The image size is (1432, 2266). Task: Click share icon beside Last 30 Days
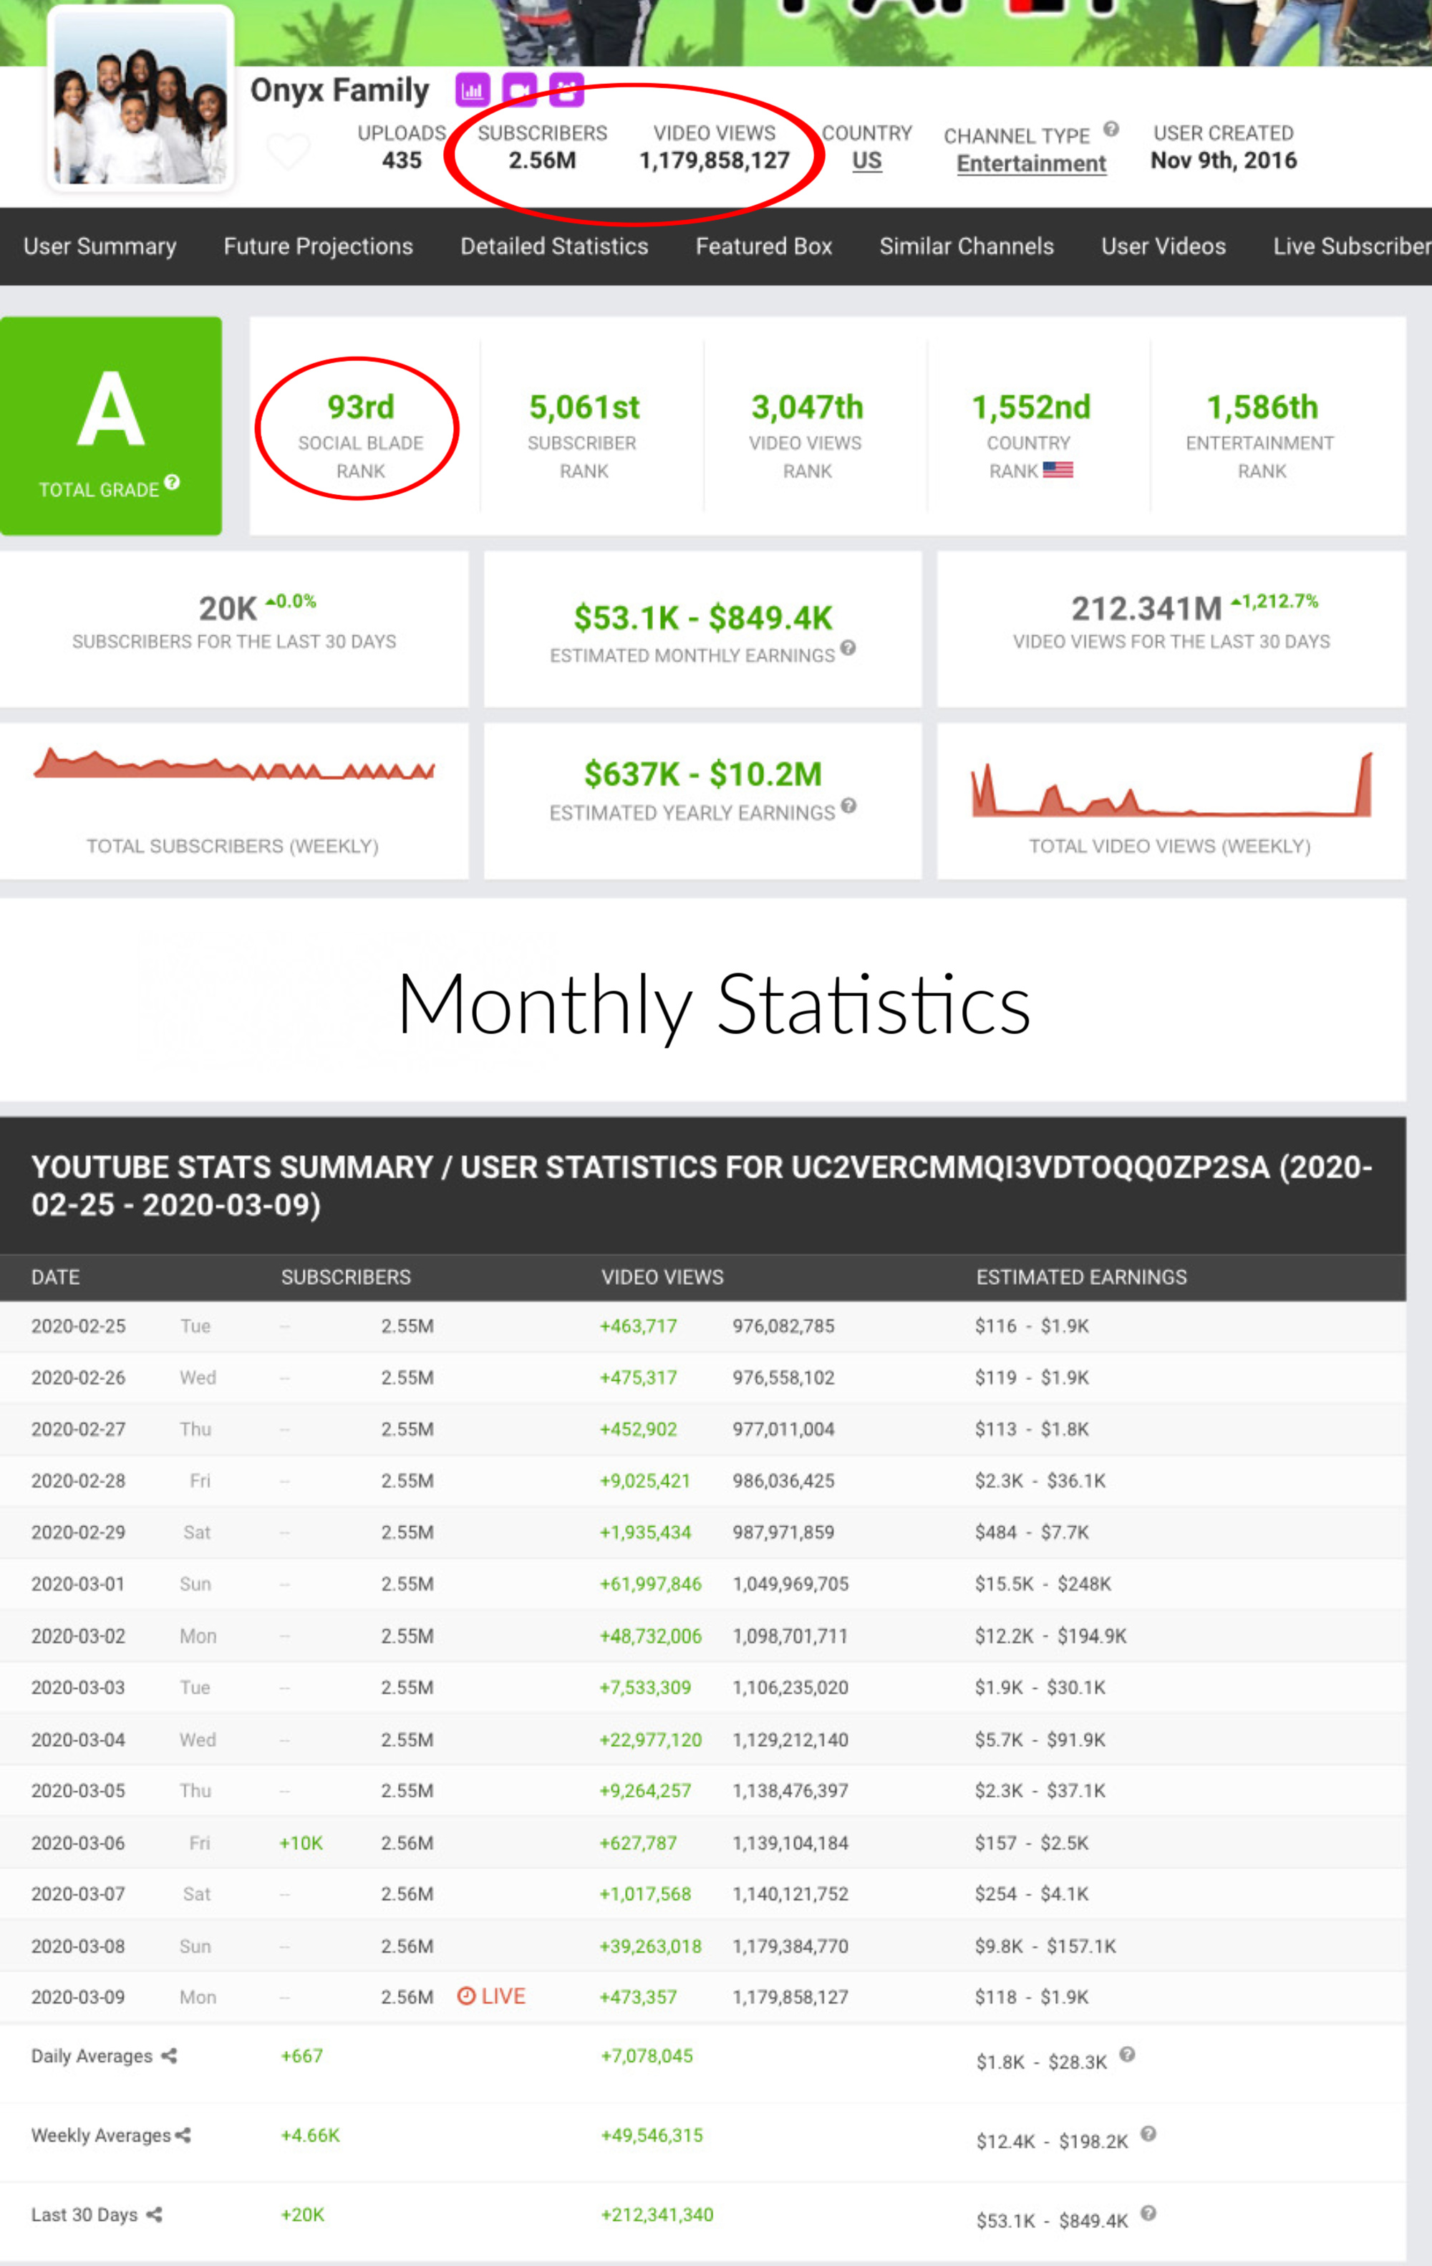coord(155,2214)
